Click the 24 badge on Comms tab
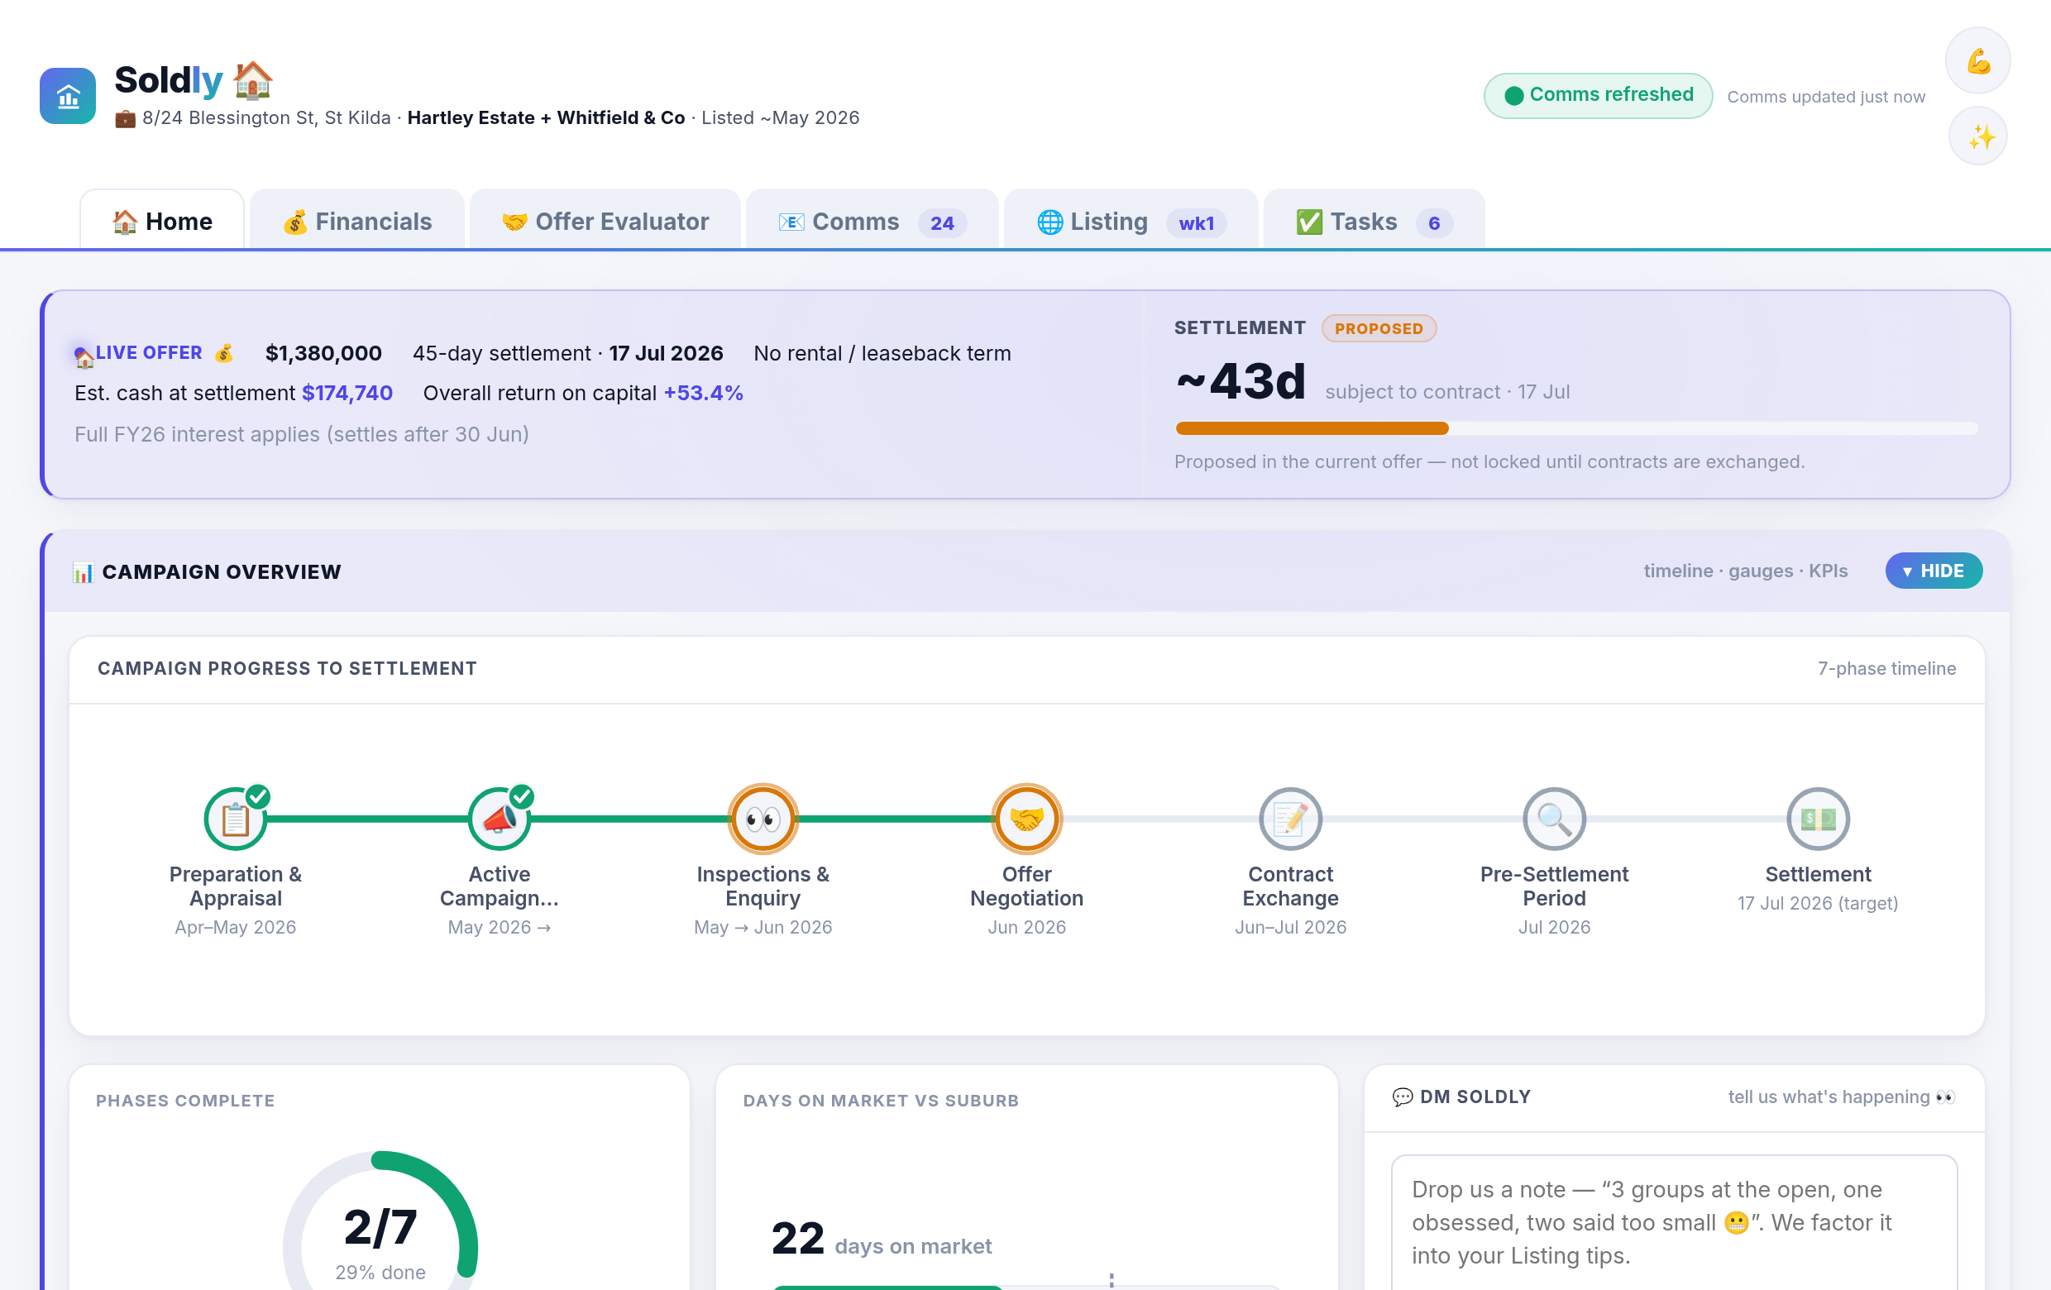2051x1290 pixels. click(x=941, y=223)
